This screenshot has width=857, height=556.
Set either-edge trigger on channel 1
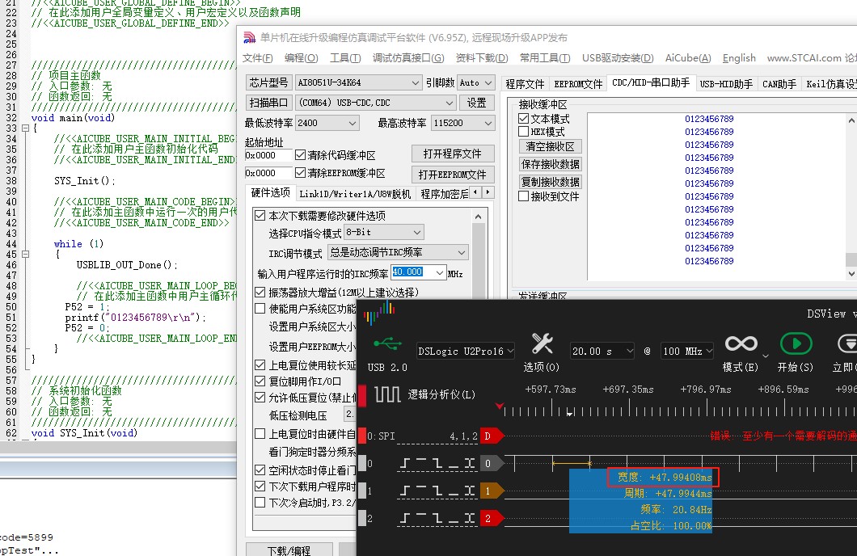pyautogui.click(x=470, y=491)
